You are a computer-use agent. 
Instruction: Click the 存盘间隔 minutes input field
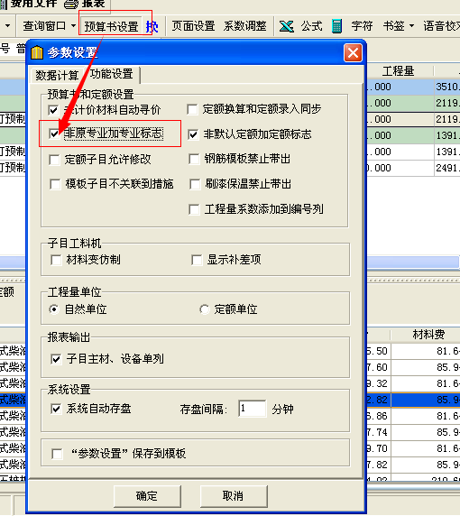click(x=253, y=409)
